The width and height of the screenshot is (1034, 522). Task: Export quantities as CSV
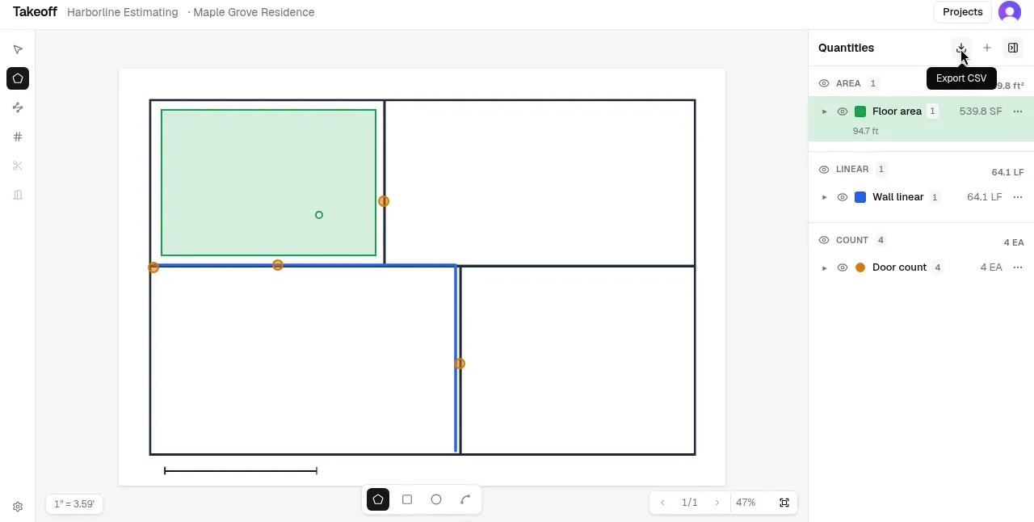click(x=961, y=48)
